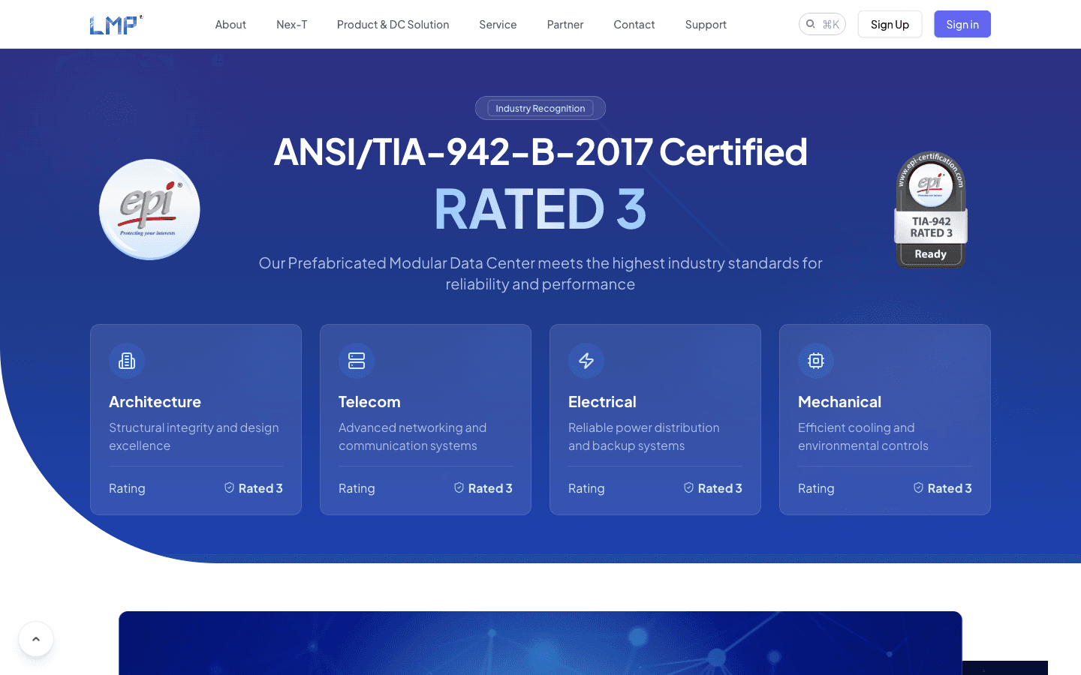Screen dimensions: 1081x675
Task: Click 'Efficient cooling and environmental controls' text
Action: pos(863,436)
